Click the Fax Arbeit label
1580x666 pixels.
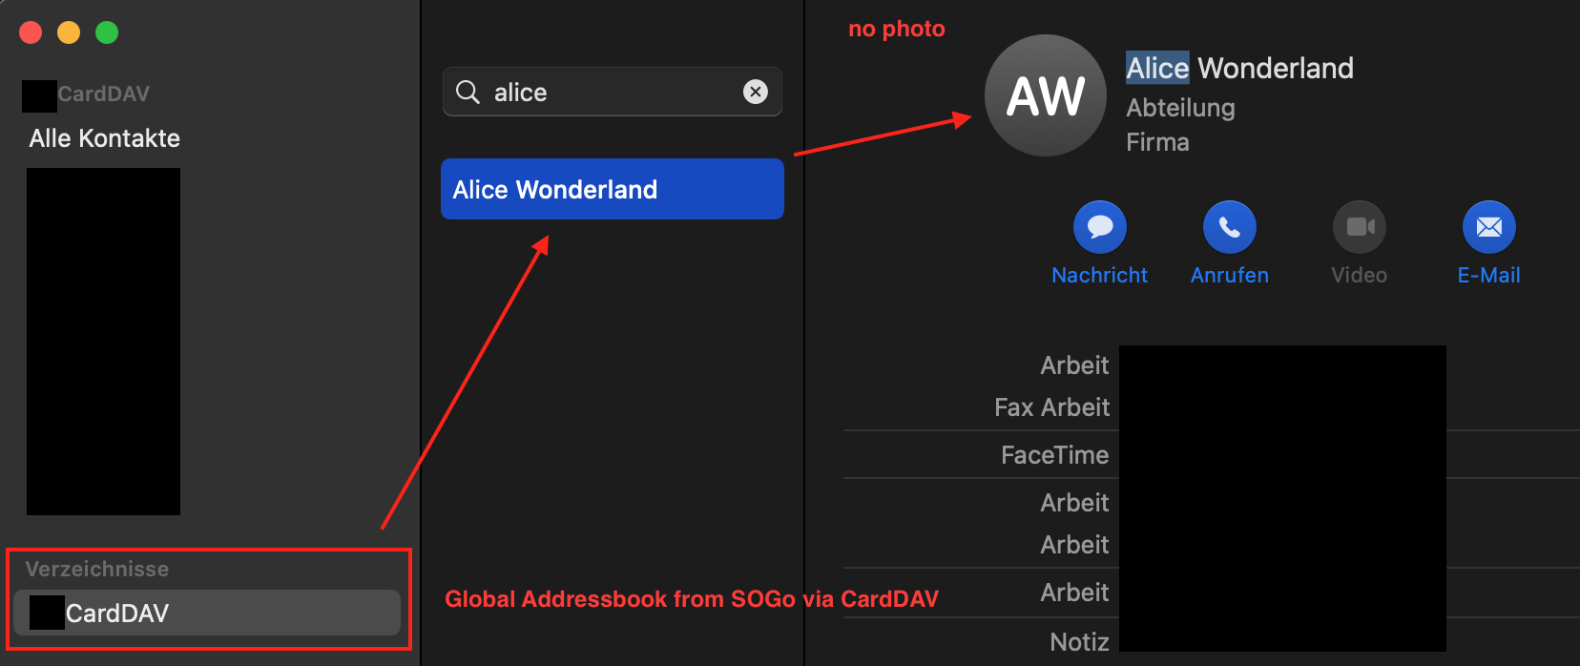pos(1051,407)
